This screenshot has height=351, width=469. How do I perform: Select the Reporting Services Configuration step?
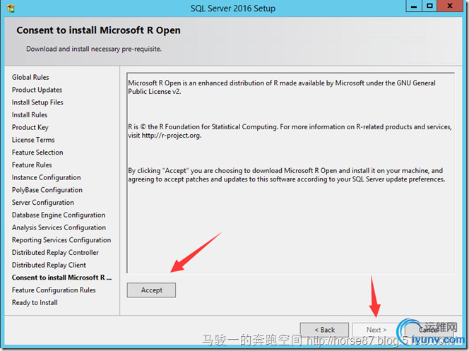tap(61, 240)
